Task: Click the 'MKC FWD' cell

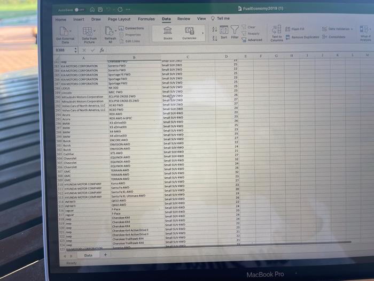Action: (135, 92)
